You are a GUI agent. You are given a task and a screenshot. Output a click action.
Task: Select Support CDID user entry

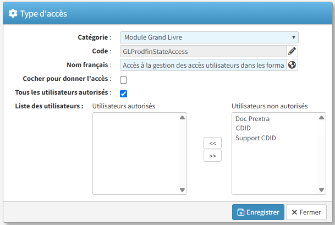pyautogui.click(x=255, y=138)
